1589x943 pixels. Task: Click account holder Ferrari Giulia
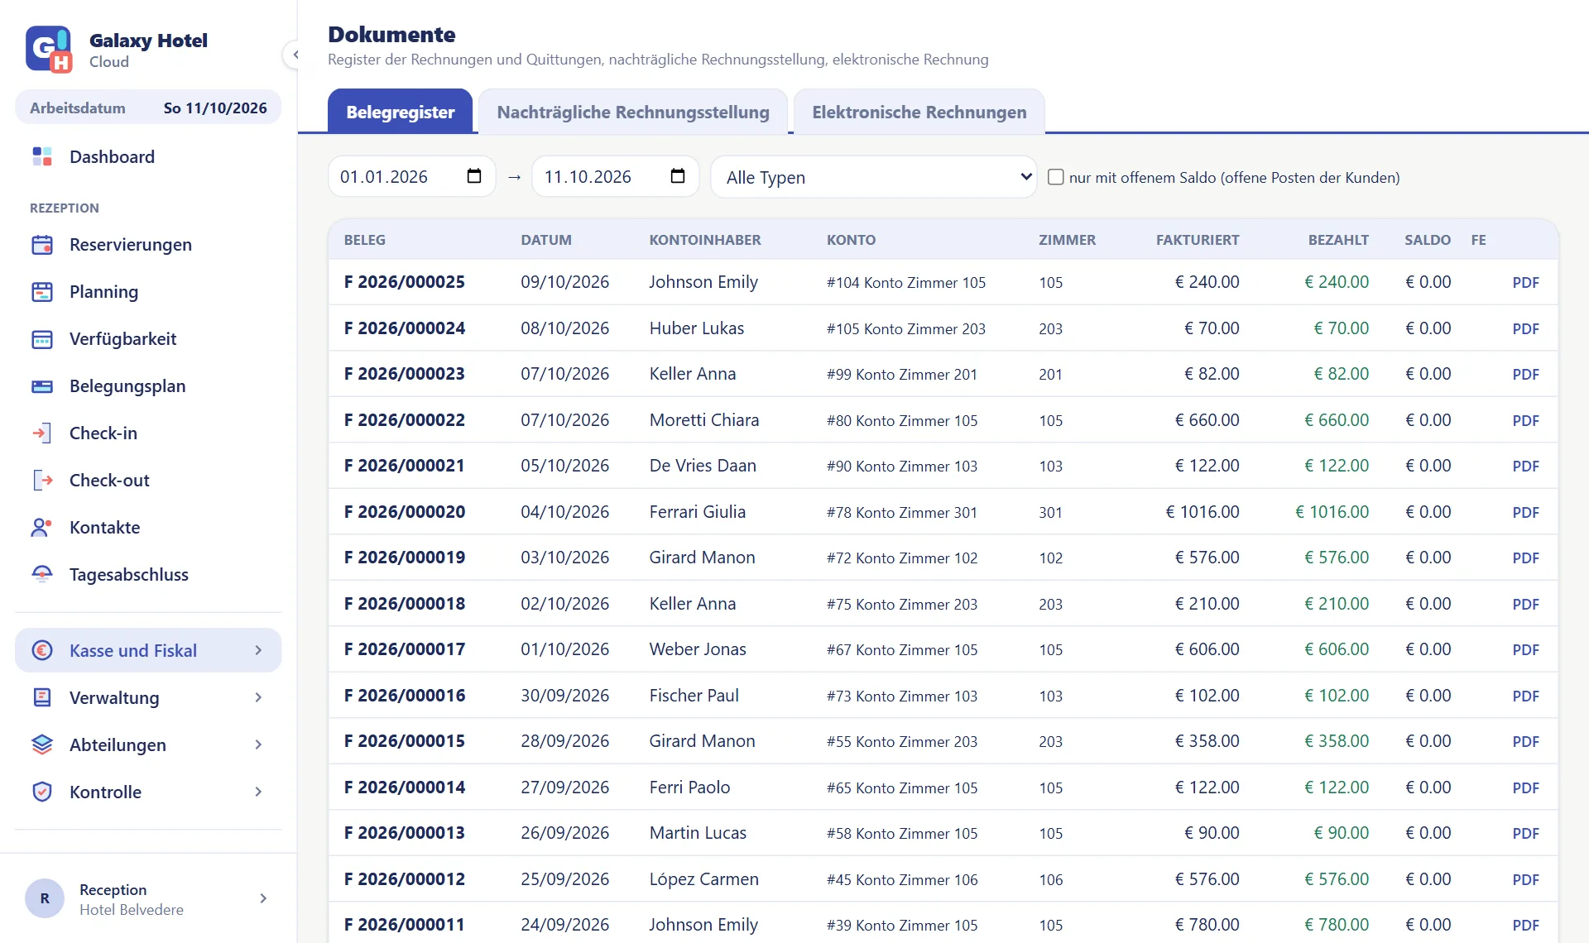pos(698,512)
